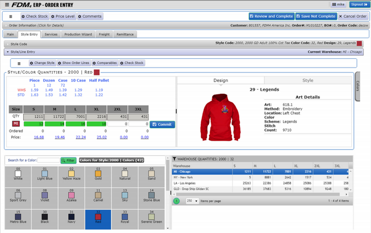
Task: Click the red hoodie design thumbnail
Action: point(221,117)
